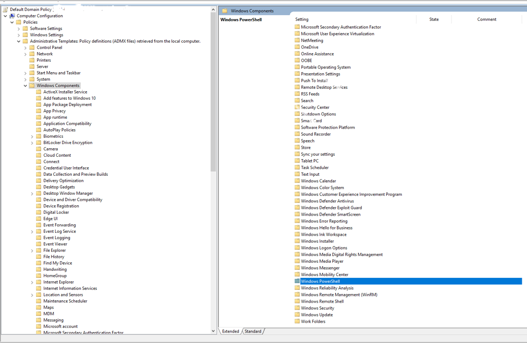The height and width of the screenshot is (343, 527).
Task: Expand the Start Menu and Taskbar folder
Action: [26, 73]
